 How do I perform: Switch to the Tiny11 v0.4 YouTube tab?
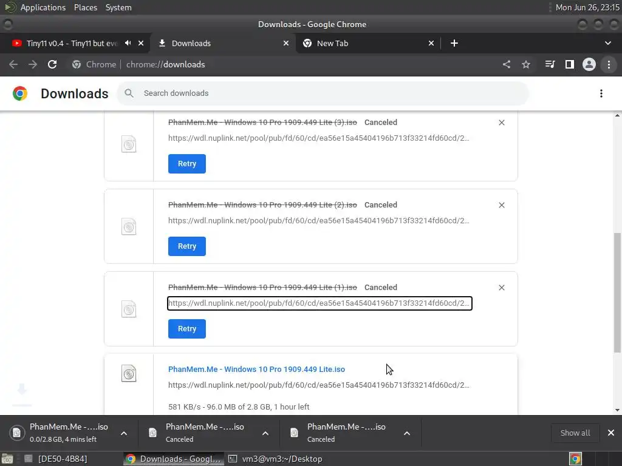(72, 43)
